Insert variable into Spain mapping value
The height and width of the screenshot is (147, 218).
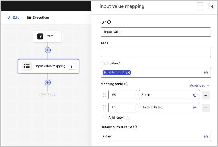coord(195,95)
